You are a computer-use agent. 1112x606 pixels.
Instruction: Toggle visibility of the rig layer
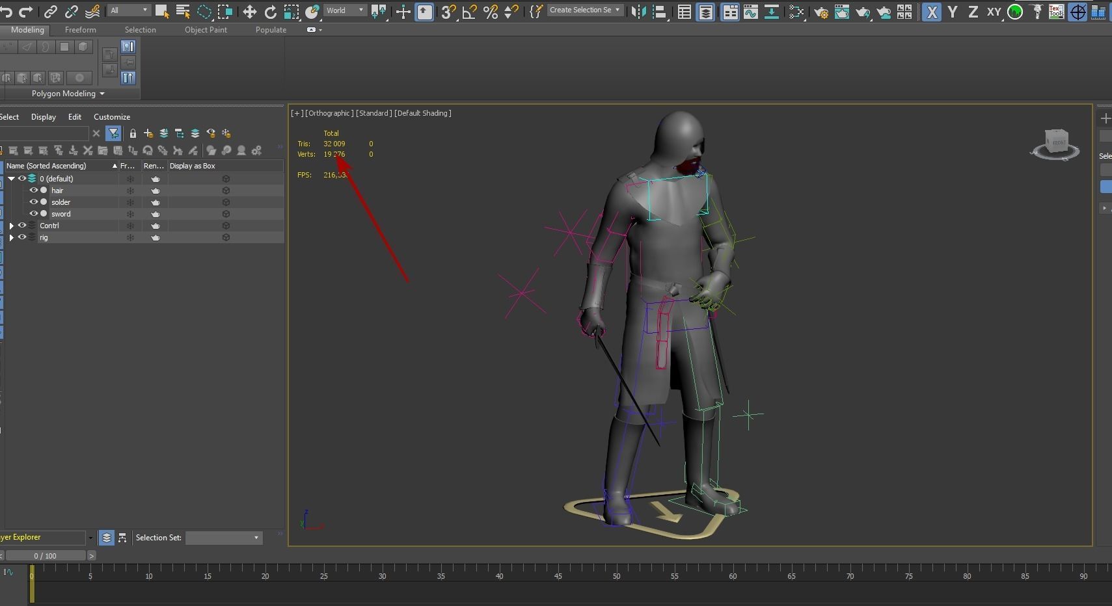[x=22, y=237]
